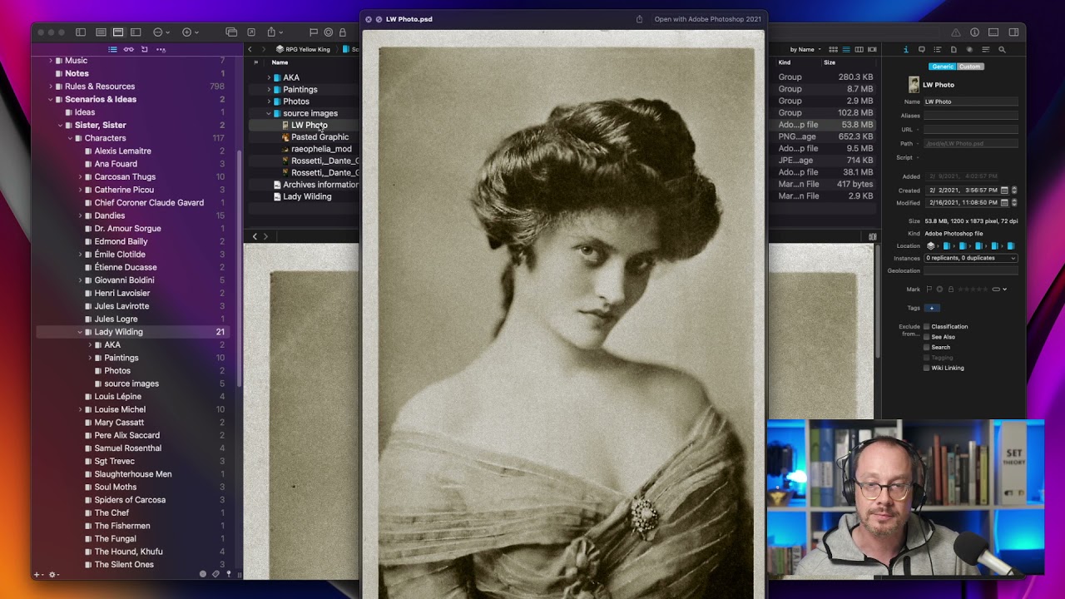This screenshot has width=1065, height=599.
Task: Switch to the standard preview layout icon
Action: click(x=118, y=32)
